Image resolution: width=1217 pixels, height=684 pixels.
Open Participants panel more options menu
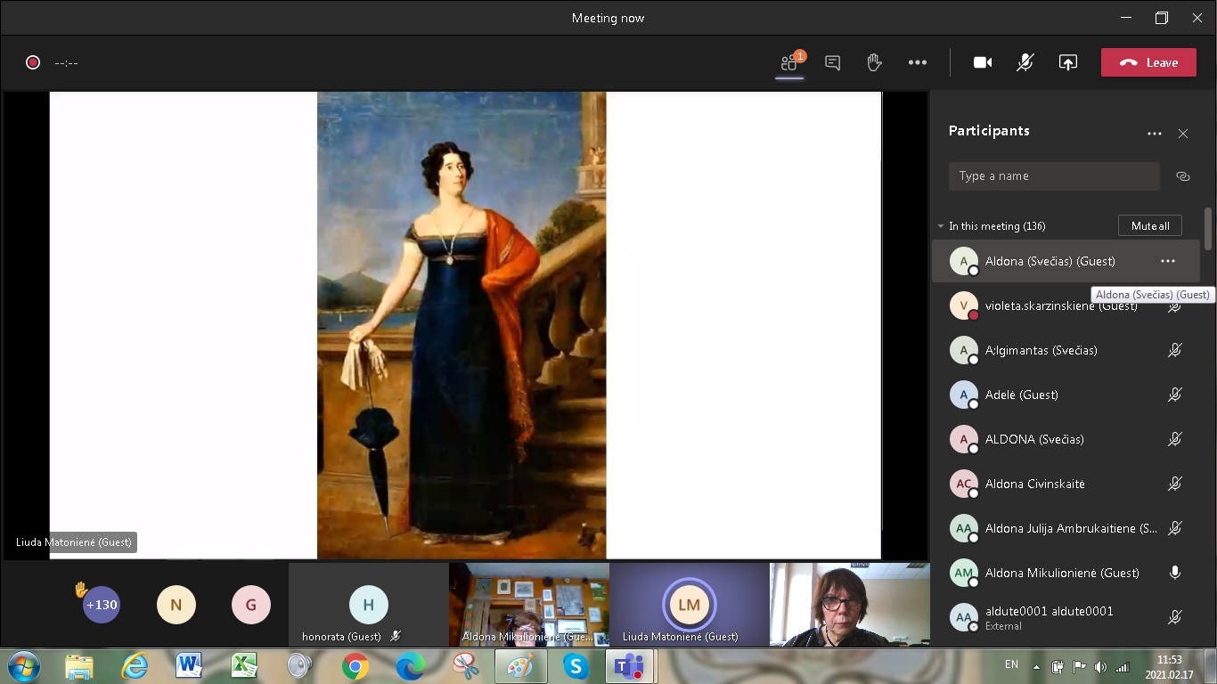coord(1154,134)
